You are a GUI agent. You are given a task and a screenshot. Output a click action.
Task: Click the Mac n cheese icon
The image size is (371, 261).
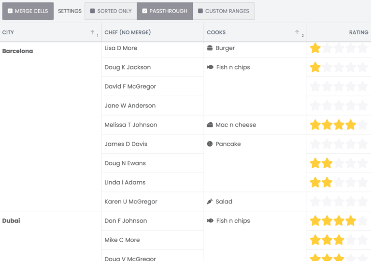[x=210, y=125]
